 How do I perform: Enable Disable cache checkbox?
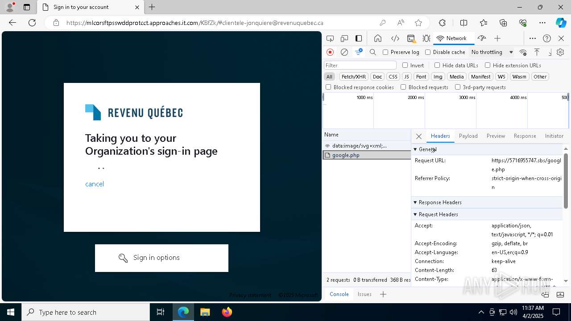[428, 52]
